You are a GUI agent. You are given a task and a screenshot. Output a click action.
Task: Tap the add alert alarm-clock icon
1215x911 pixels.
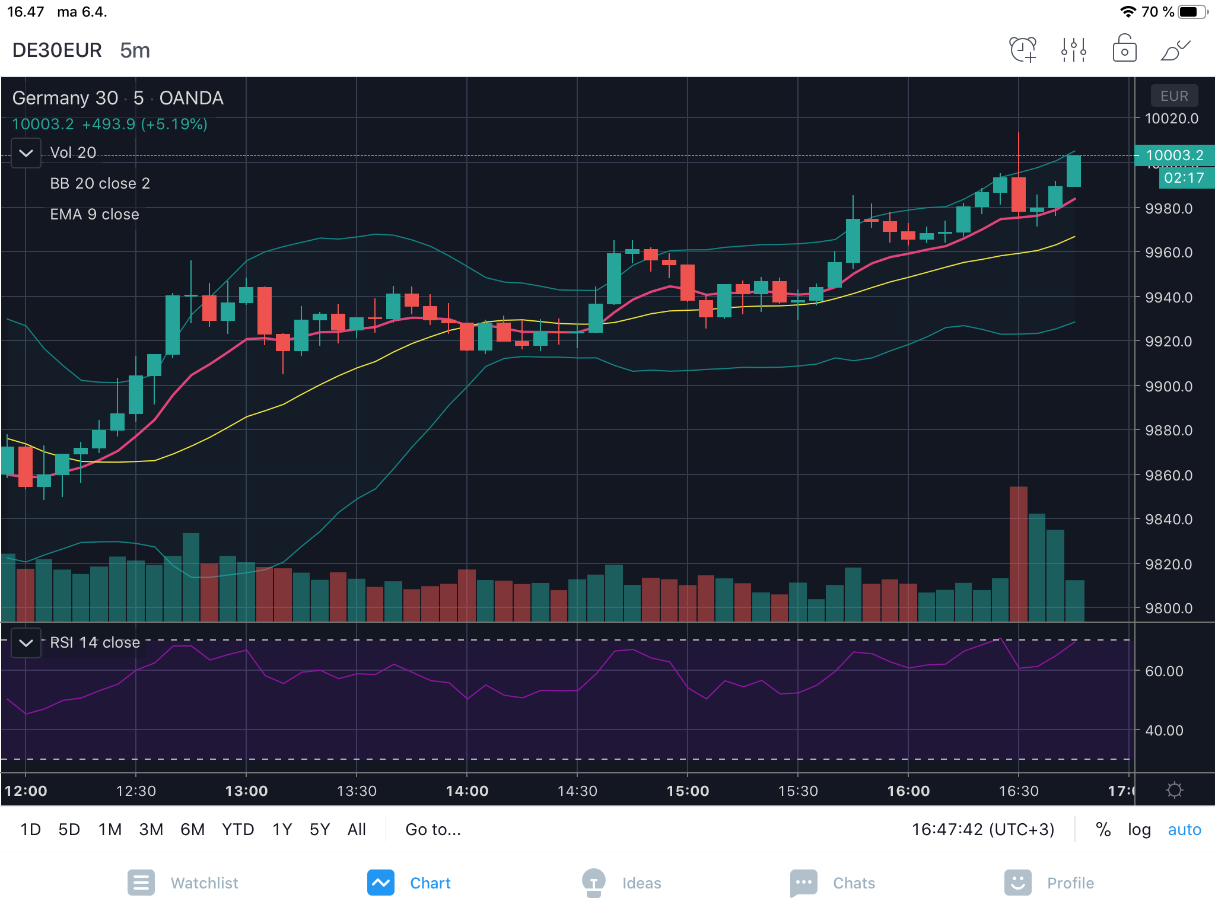click(1023, 50)
